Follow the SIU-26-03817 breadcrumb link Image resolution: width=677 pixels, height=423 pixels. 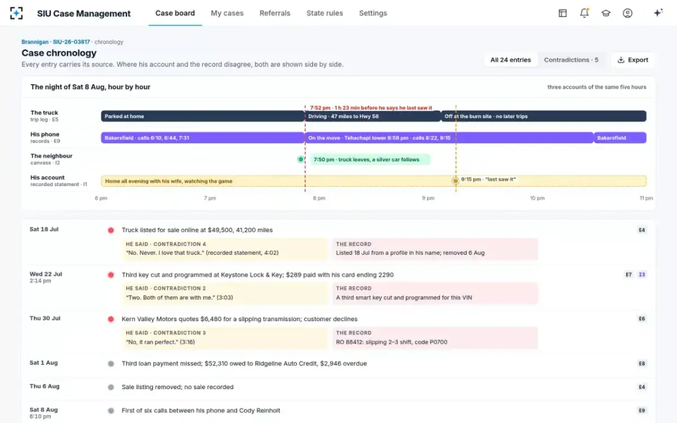pos(72,42)
